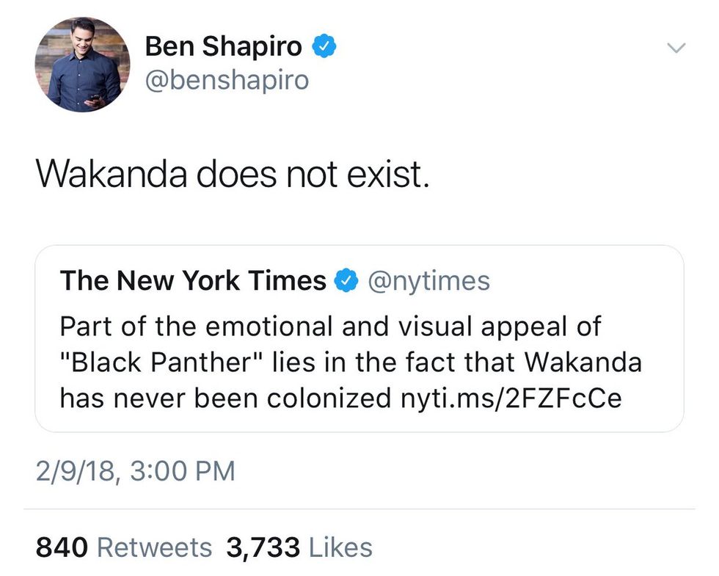Screen dimensions: 719x576
Task: Expand the tweet options chevron
Action: point(674,48)
